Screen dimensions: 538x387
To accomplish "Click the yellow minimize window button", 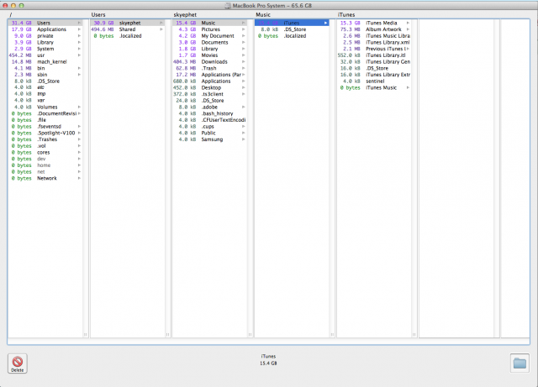I will tap(13, 6).
